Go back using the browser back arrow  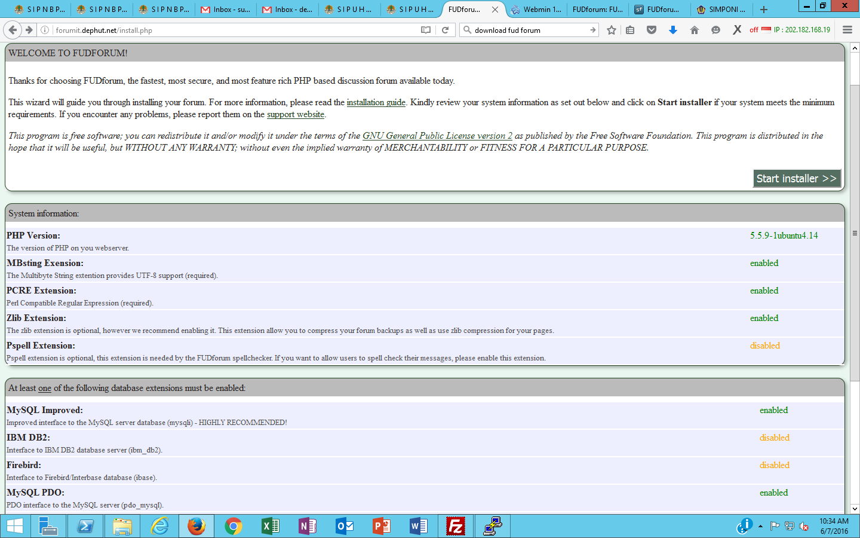point(13,30)
